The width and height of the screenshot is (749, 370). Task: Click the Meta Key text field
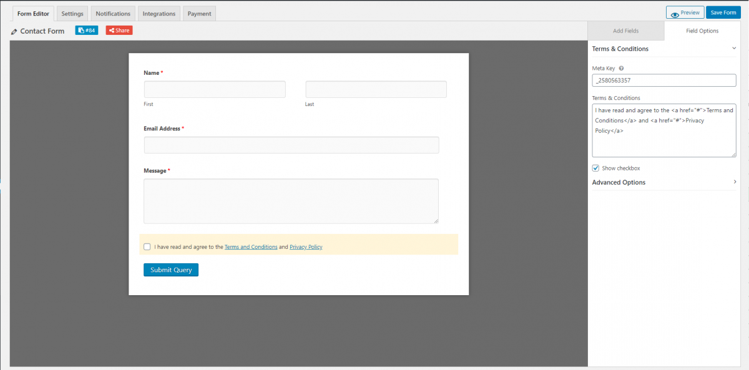point(664,80)
